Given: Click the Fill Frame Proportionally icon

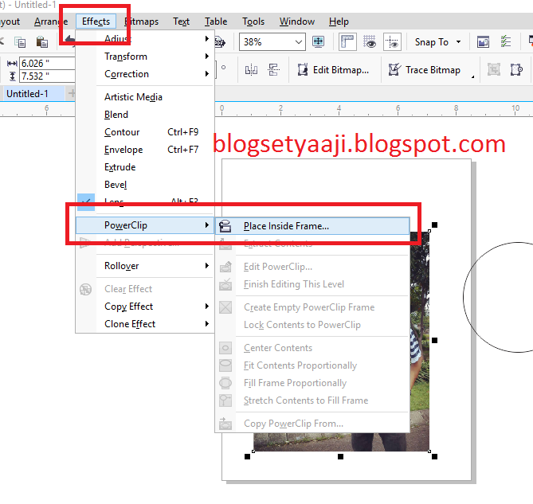Looking at the screenshot, I should tap(225, 383).
